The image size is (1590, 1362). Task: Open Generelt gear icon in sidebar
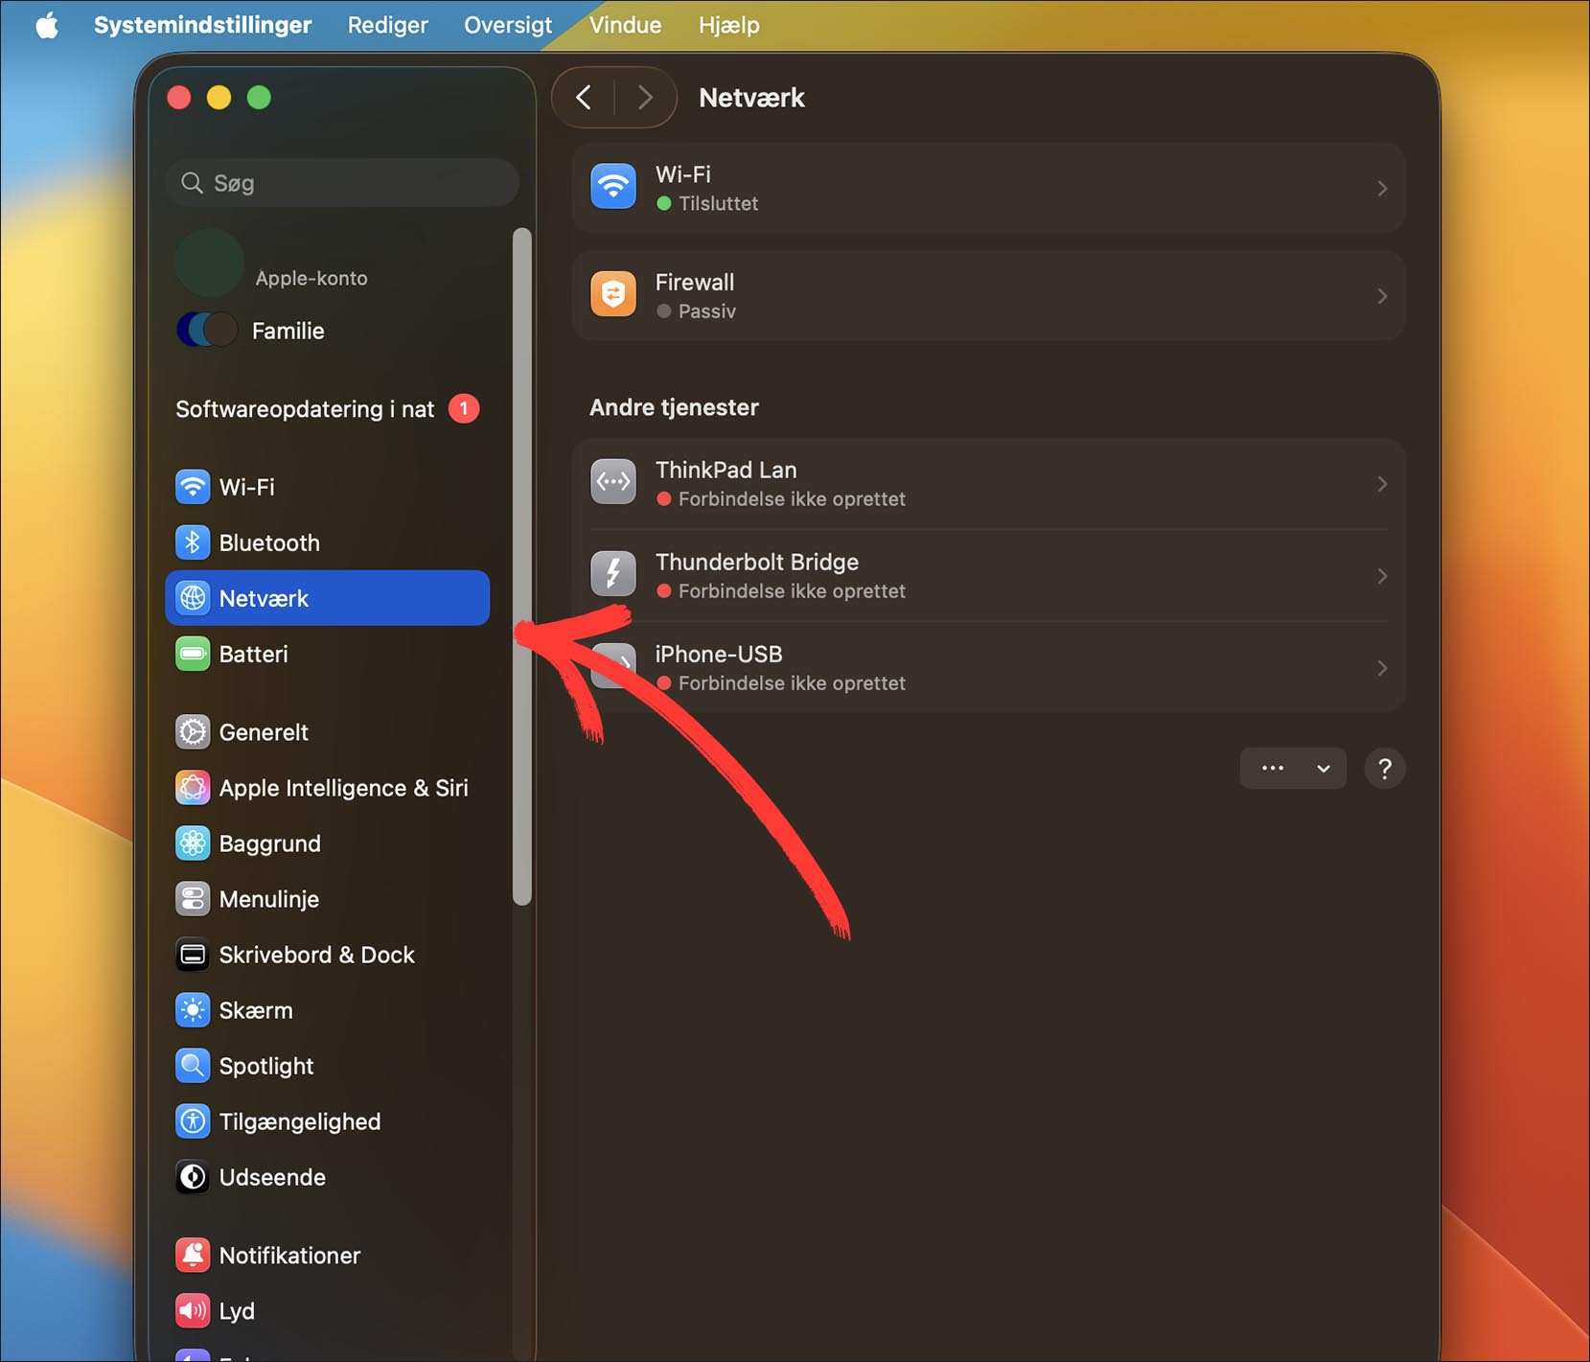point(193,732)
